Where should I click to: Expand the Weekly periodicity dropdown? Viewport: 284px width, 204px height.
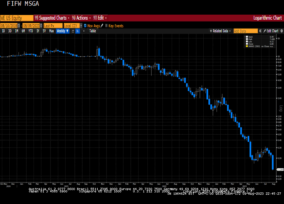(x=63, y=31)
